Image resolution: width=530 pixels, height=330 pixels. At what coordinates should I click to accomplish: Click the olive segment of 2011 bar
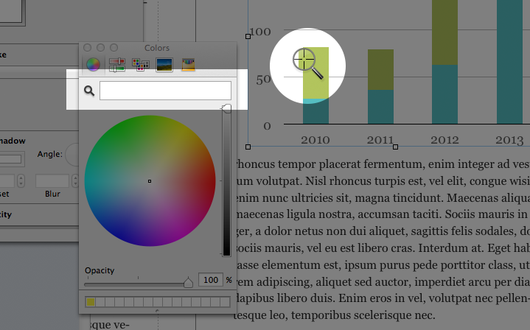pyautogui.click(x=380, y=70)
